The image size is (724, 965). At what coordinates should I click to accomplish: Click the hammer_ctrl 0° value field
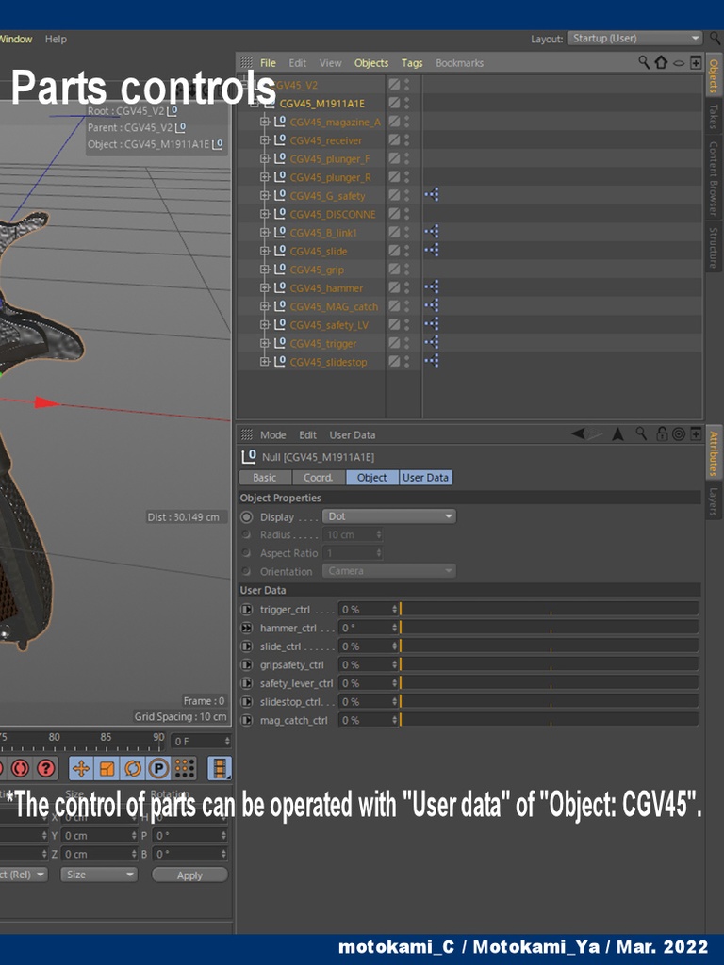[369, 628]
